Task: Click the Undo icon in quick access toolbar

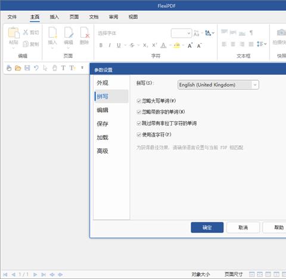Action: tap(36, 68)
